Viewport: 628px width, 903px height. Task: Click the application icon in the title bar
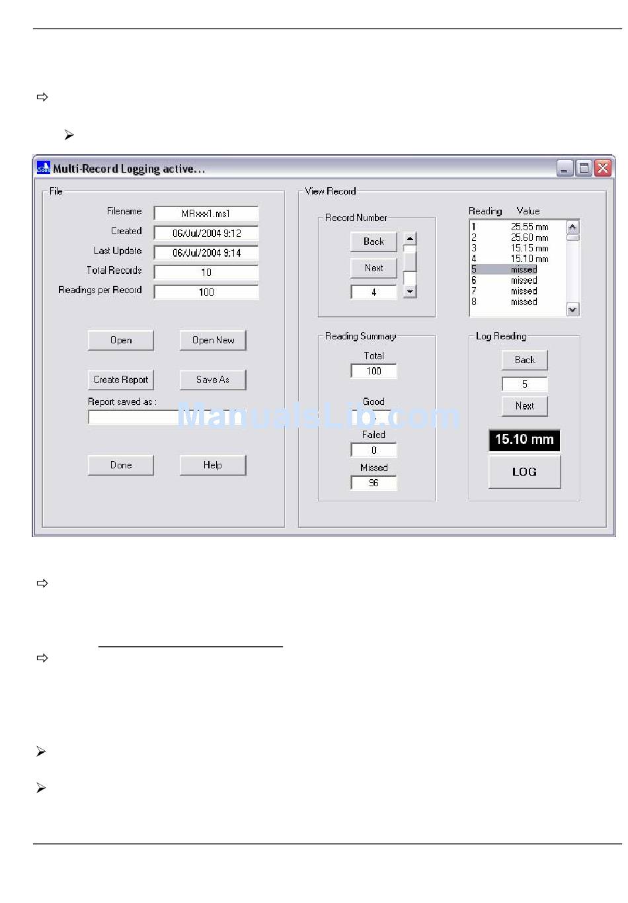(44, 168)
